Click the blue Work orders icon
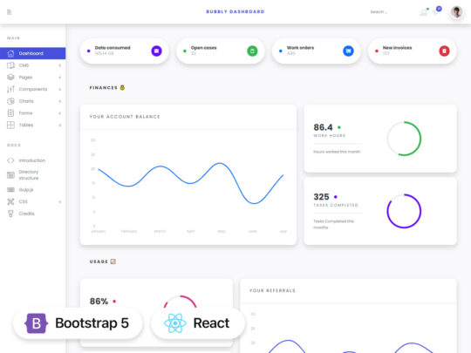 [348, 51]
